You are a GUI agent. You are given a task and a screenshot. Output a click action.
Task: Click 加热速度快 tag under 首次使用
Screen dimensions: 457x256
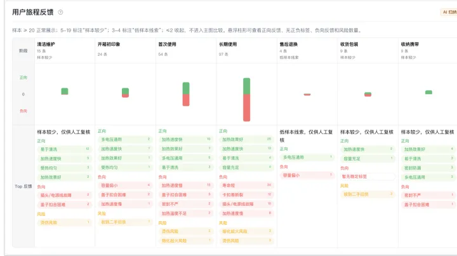(186, 139)
